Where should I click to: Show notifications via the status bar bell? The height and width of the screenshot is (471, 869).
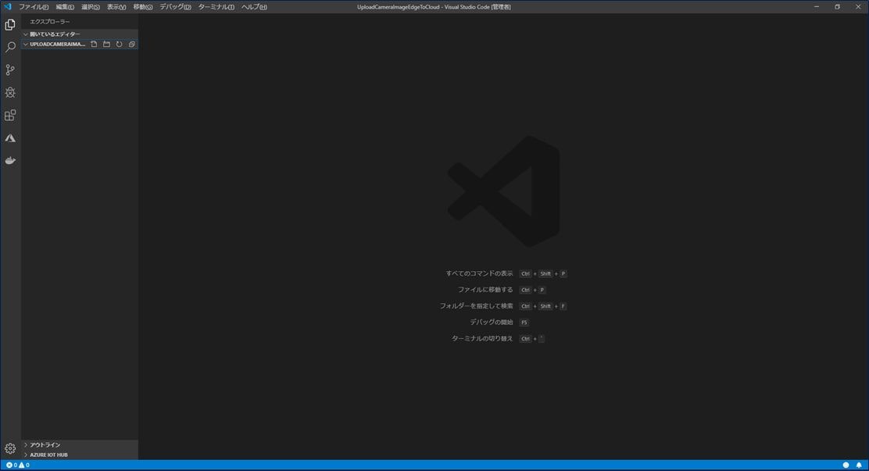(858, 465)
